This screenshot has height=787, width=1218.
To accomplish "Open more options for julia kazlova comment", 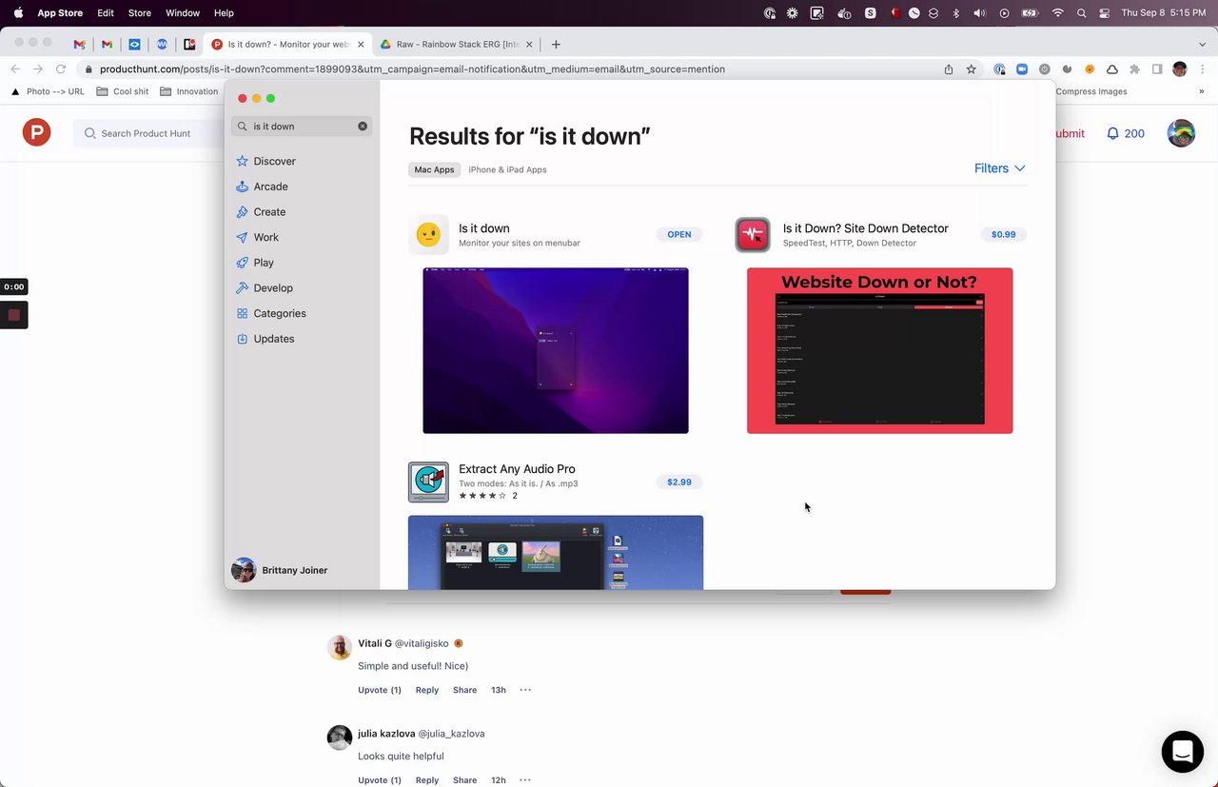I will pos(525,780).
